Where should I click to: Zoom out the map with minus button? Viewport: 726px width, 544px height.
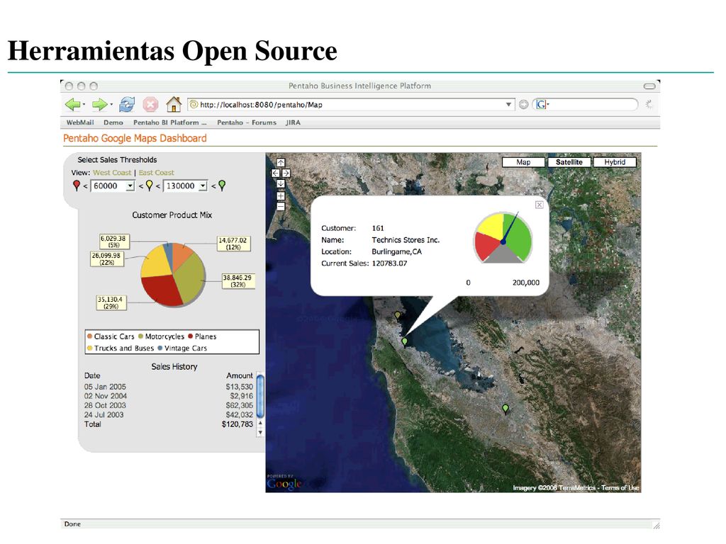[281, 207]
